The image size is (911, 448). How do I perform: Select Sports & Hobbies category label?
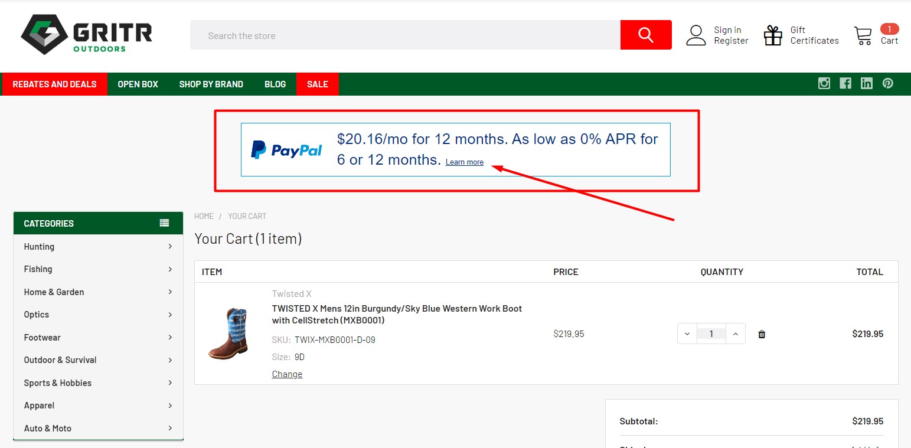(x=58, y=383)
